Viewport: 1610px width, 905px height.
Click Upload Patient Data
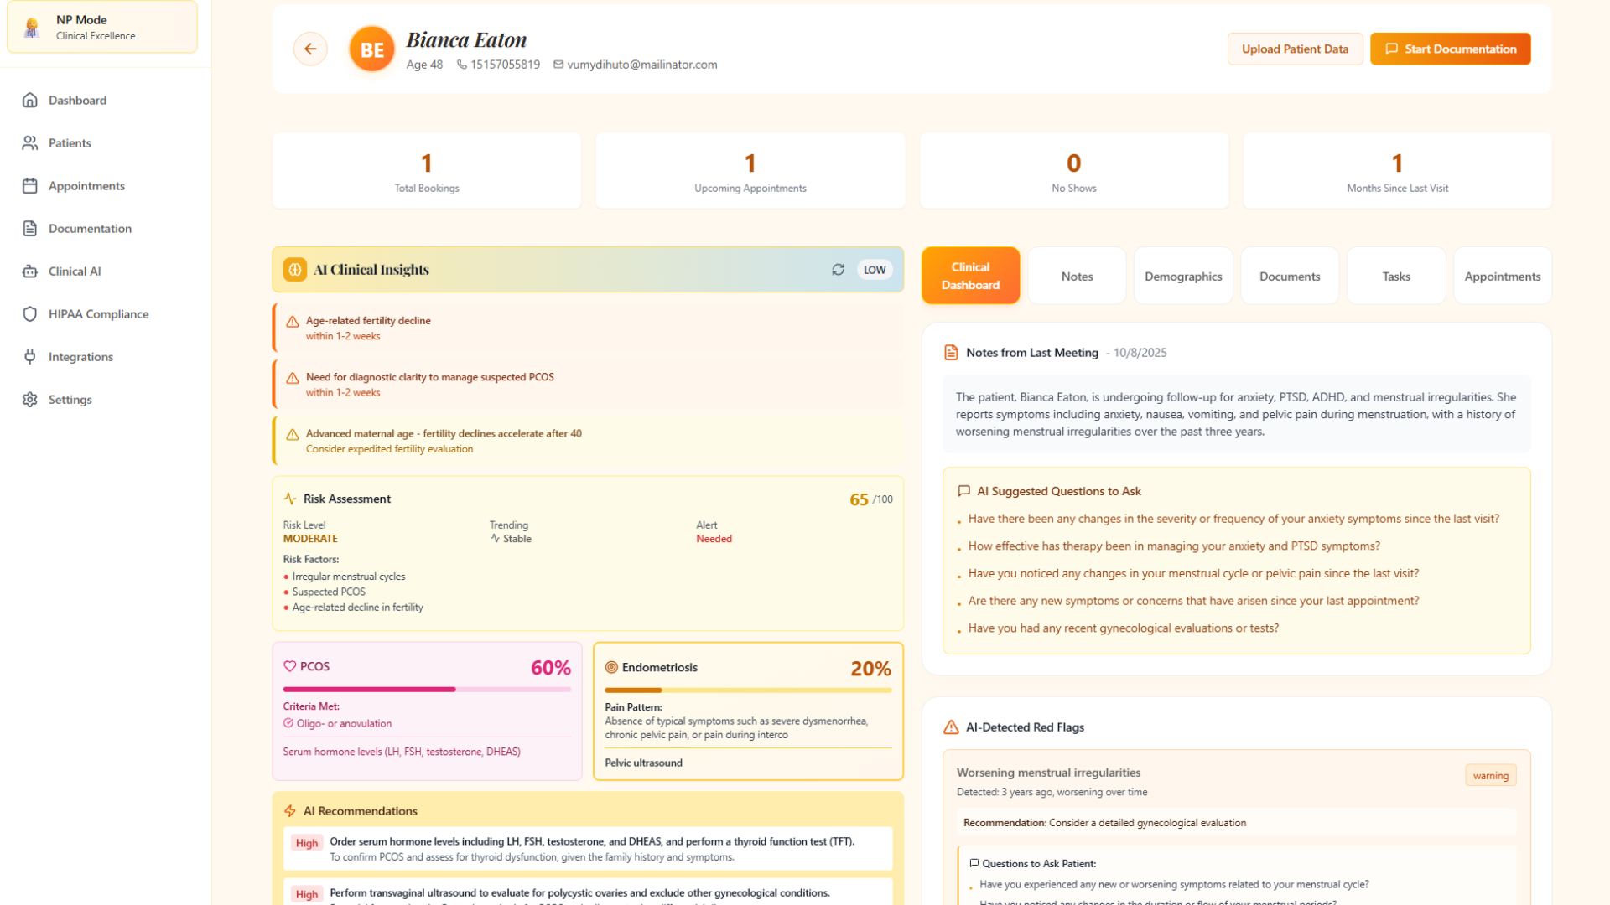1295,49
